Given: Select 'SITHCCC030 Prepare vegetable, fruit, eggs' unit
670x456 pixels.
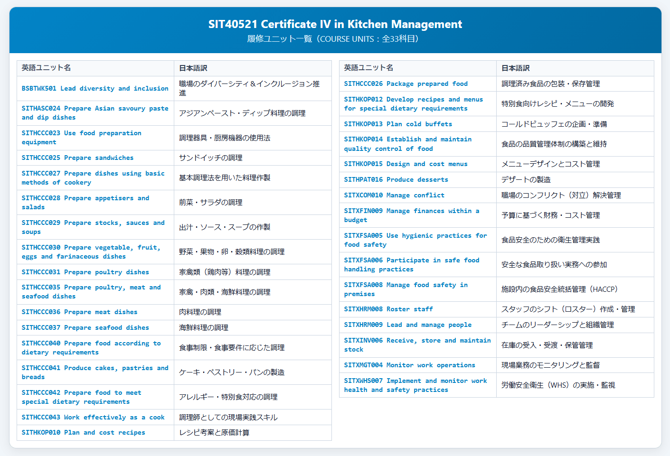Looking at the screenshot, I should coord(91,252).
